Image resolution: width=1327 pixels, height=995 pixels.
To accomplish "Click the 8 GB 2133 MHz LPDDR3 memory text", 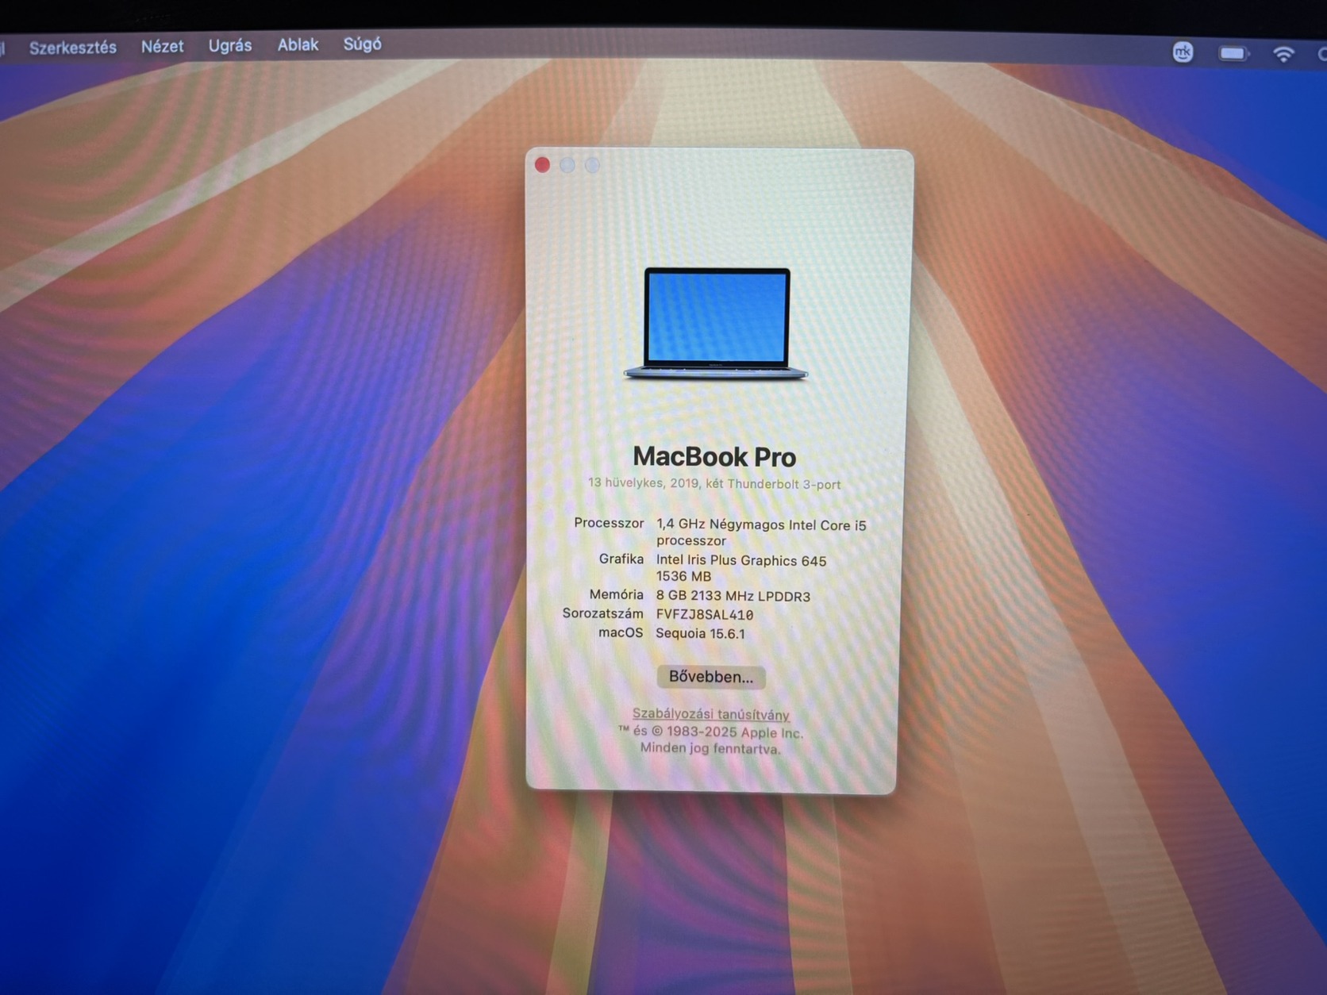I will pyautogui.click(x=733, y=596).
